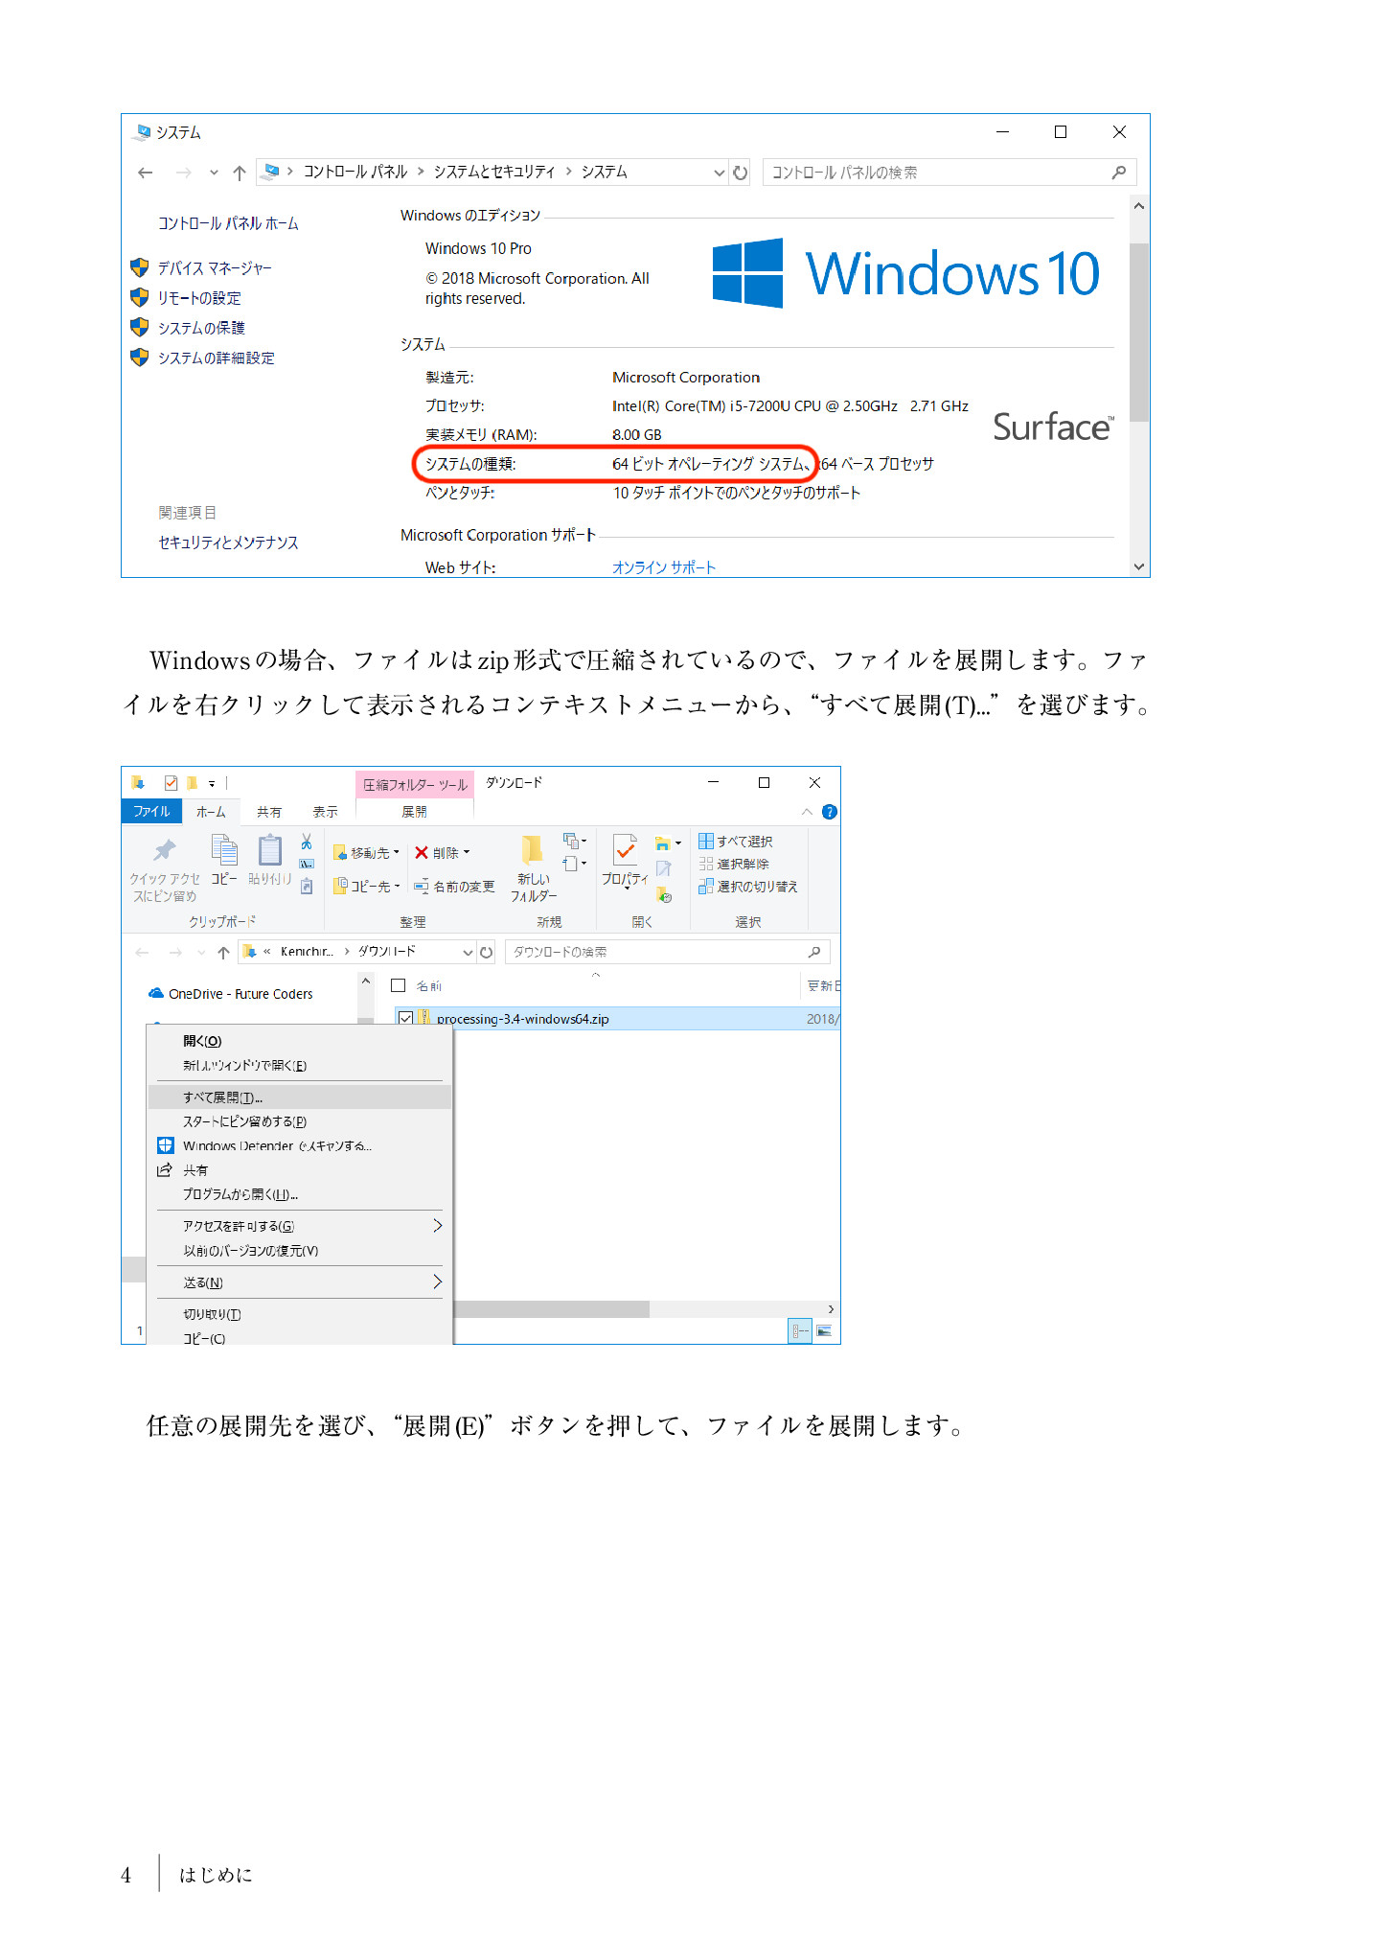Open Send to (送る) submenu
Viewport: 1373px width, 1940px height.
(x=300, y=1282)
